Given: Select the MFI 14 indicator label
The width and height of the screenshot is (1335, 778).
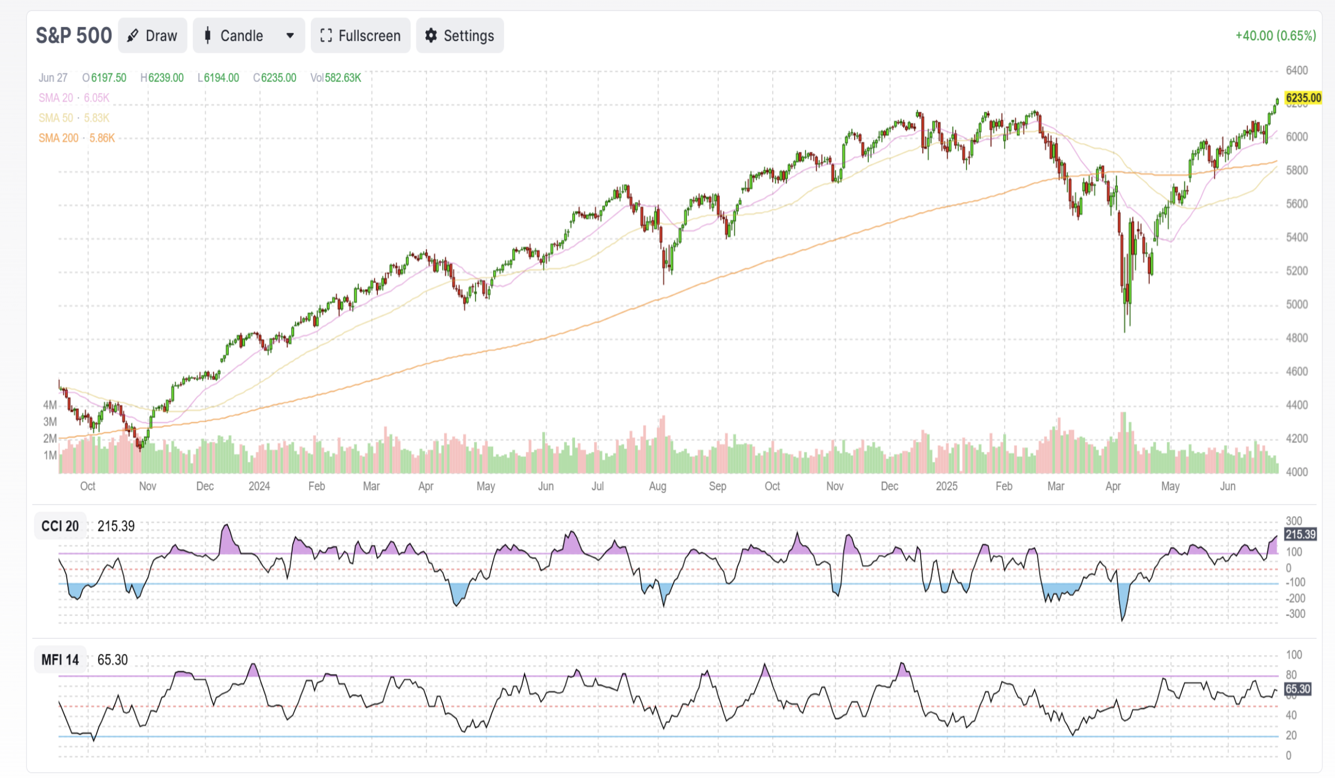Looking at the screenshot, I should click(60, 660).
